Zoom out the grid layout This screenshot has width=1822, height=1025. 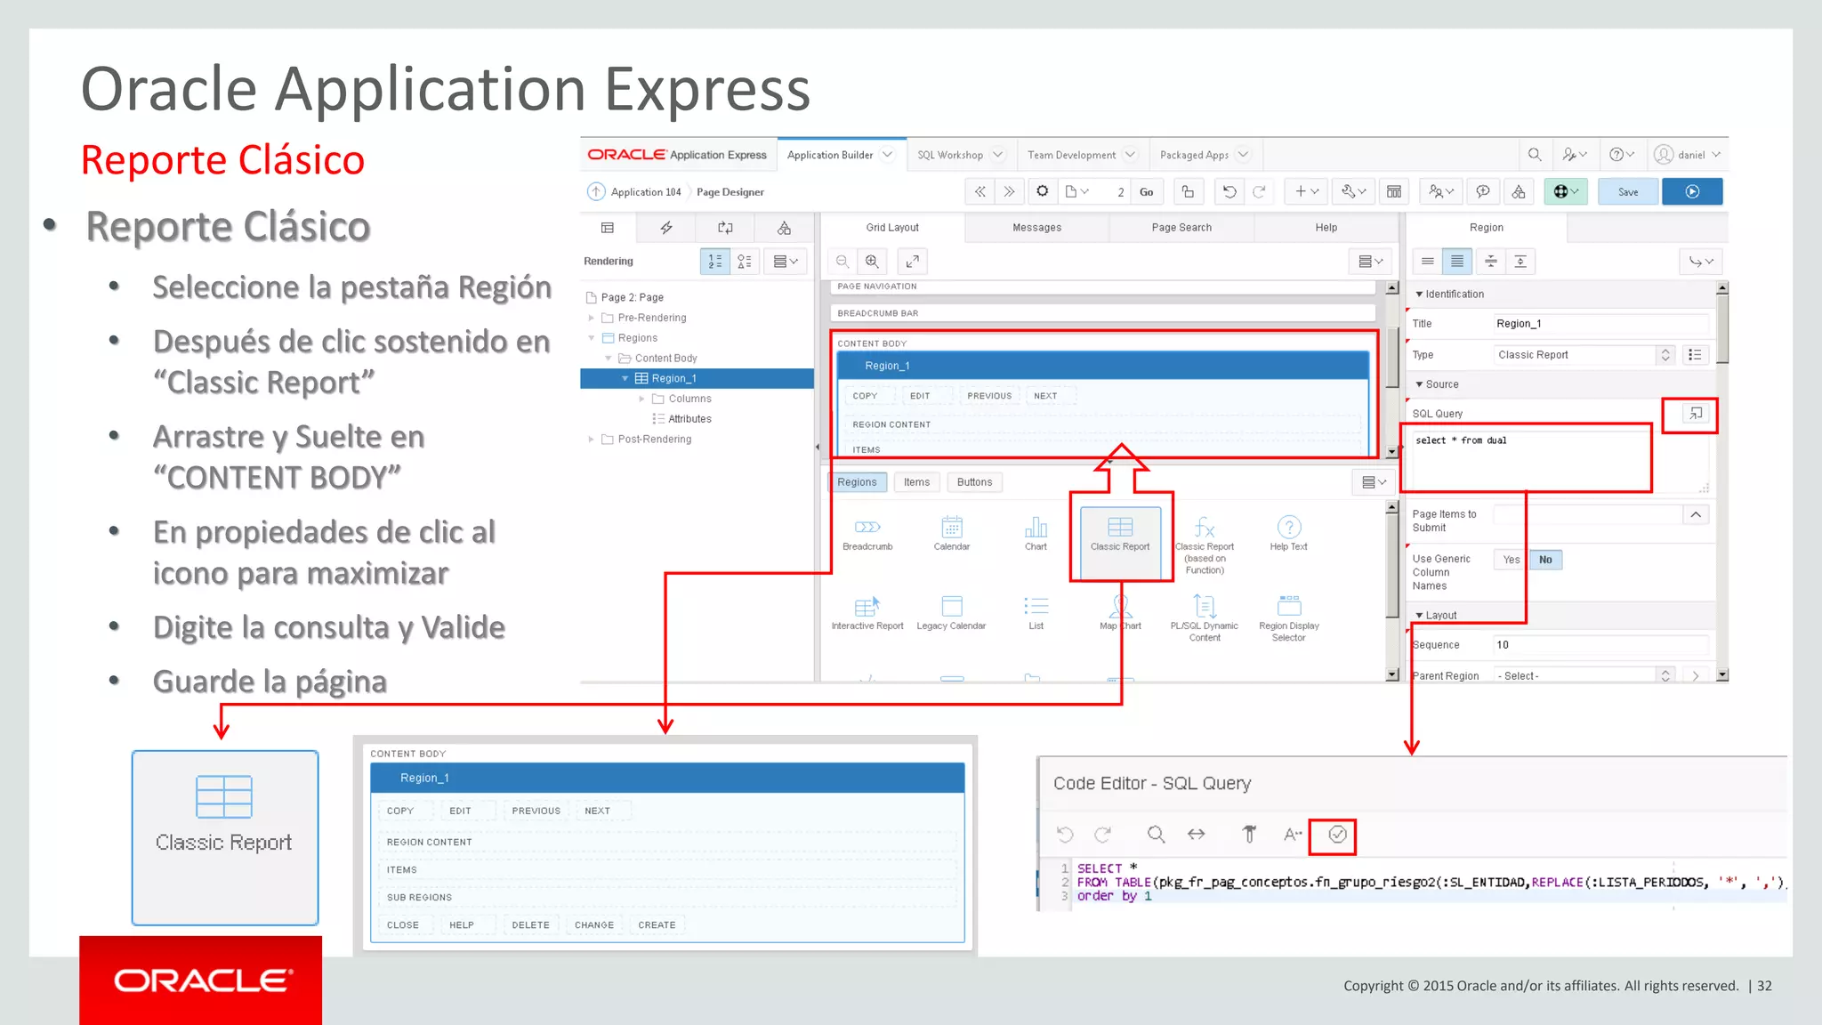(842, 262)
